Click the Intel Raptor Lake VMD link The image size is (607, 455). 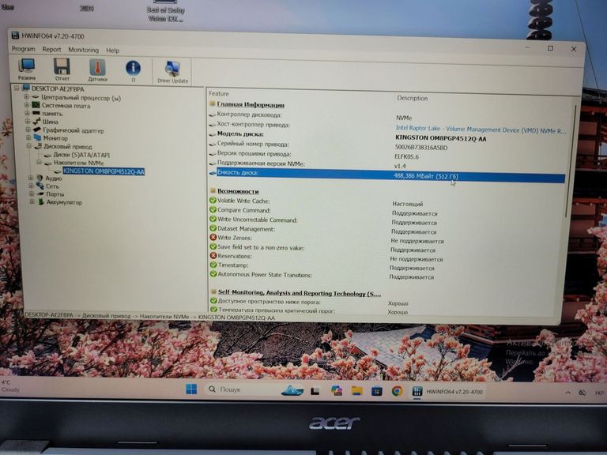(x=481, y=130)
